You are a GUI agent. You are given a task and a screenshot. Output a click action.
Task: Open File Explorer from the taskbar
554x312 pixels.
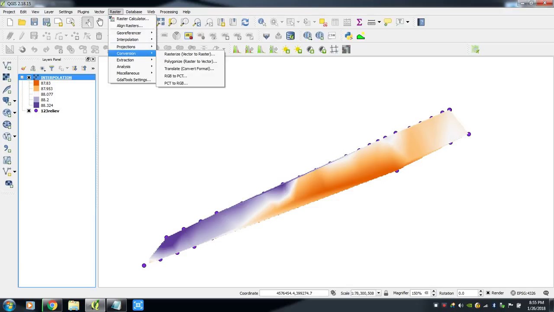click(74, 305)
